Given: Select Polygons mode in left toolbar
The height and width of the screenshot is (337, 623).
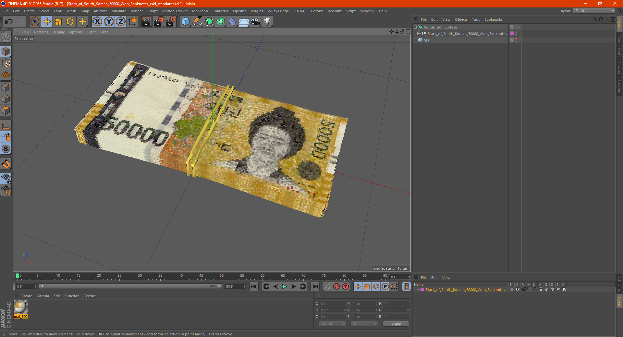Looking at the screenshot, I should pyautogui.click(x=6, y=110).
